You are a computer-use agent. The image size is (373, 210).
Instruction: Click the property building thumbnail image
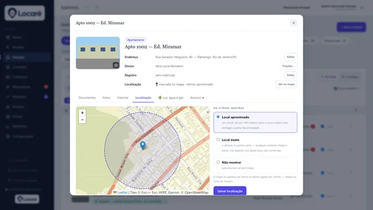98,53
